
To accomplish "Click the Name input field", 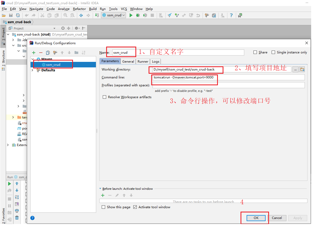I will [178, 52].
